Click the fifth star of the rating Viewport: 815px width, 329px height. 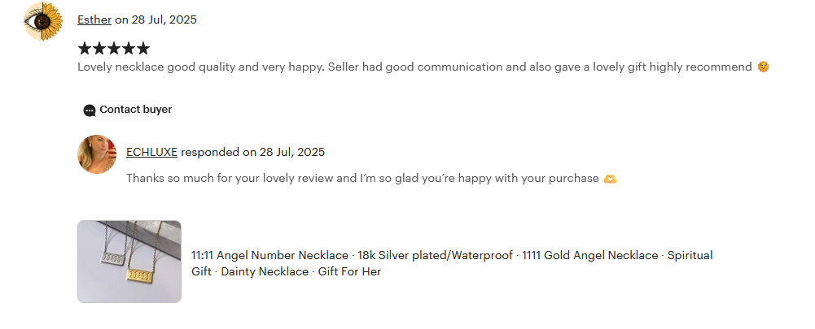coord(143,49)
